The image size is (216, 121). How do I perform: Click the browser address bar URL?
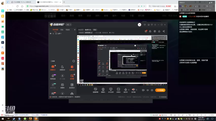(x=50, y=6)
